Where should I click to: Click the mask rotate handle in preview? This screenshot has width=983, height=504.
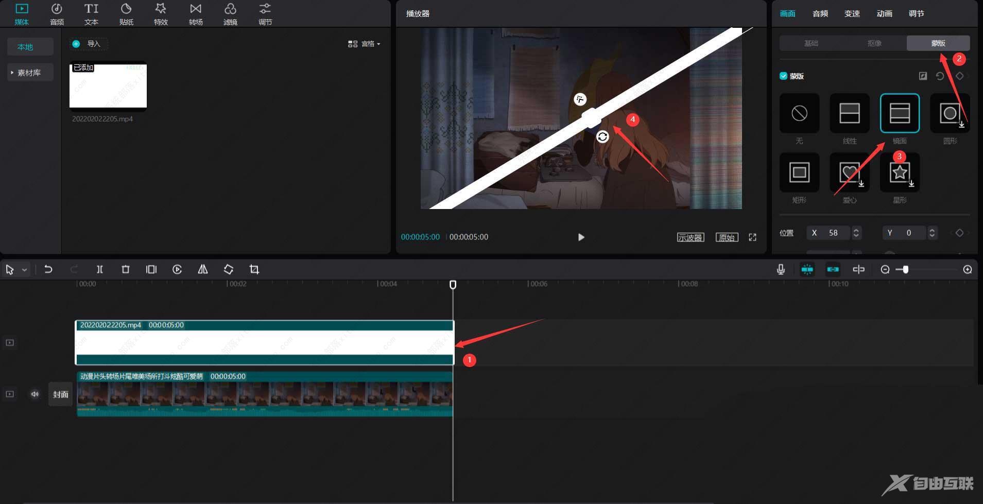602,137
